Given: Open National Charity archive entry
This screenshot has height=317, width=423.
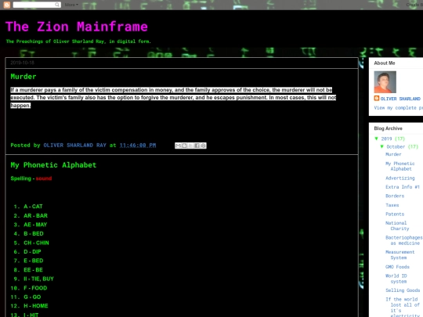Looking at the screenshot, I should pos(397,225).
